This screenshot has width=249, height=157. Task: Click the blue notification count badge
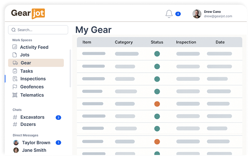(178, 14)
